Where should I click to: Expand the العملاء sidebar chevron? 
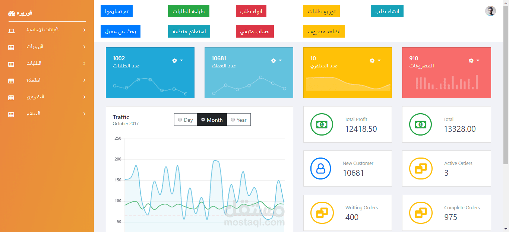point(84,114)
